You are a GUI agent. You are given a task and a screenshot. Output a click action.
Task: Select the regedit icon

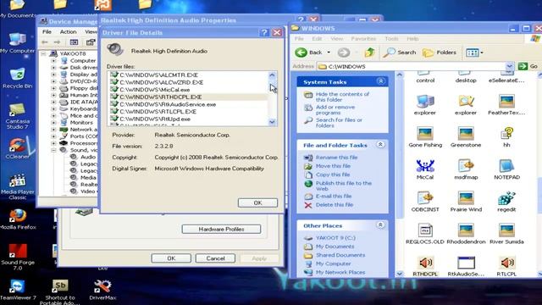pyautogui.click(x=506, y=198)
